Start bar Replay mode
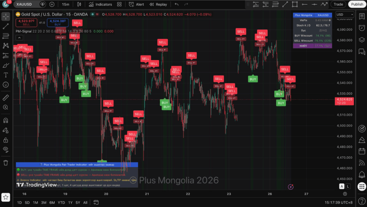 [x=158, y=4]
